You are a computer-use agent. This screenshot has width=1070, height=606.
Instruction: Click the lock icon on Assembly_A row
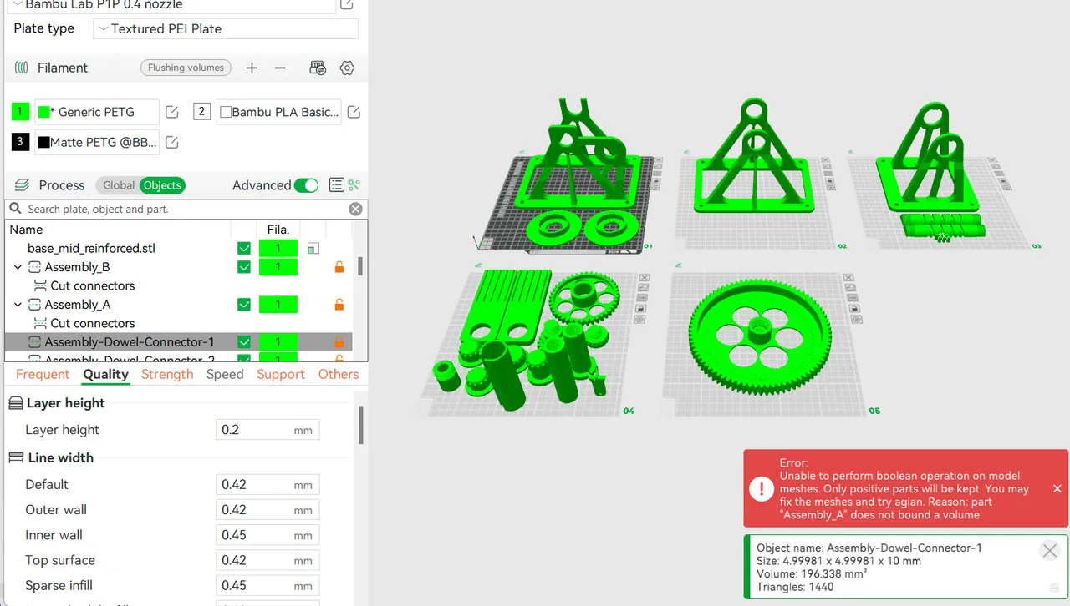pos(339,305)
